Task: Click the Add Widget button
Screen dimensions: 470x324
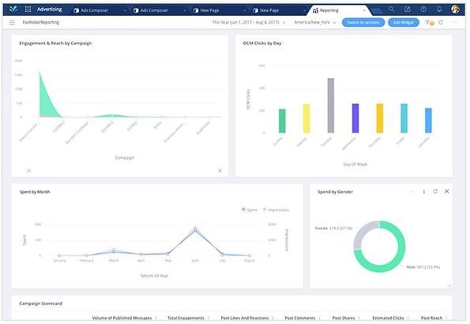Action: point(404,22)
